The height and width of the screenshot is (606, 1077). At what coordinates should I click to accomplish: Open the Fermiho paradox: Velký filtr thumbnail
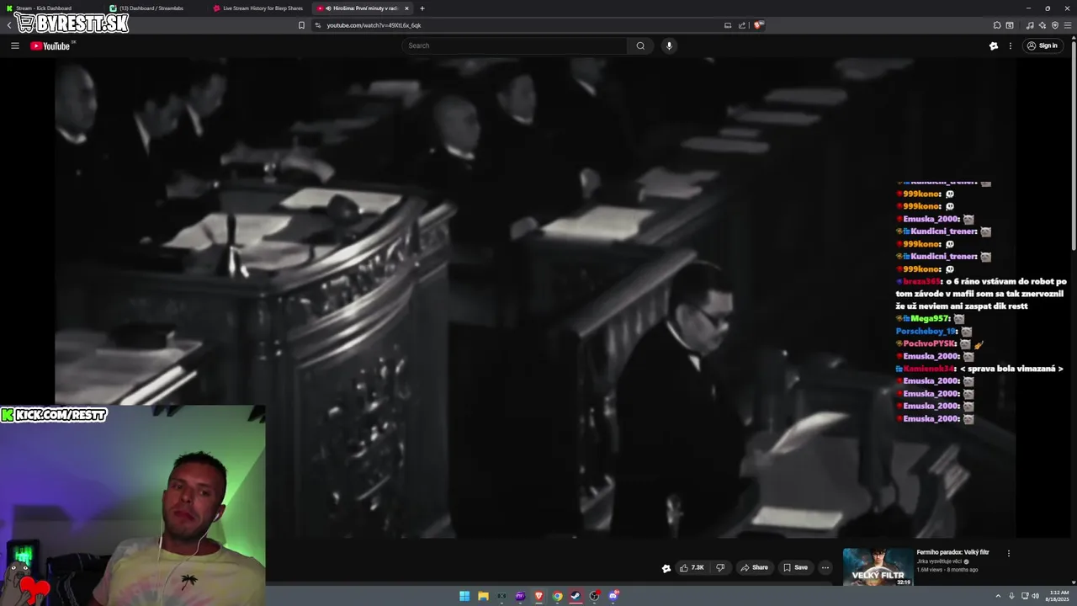(878, 566)
